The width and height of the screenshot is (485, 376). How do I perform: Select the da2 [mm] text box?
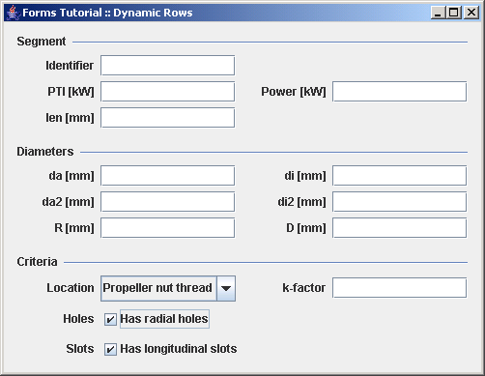tap(167, 202)
